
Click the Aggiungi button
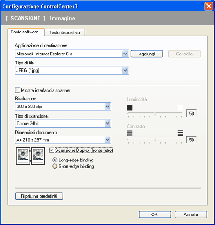147,54
